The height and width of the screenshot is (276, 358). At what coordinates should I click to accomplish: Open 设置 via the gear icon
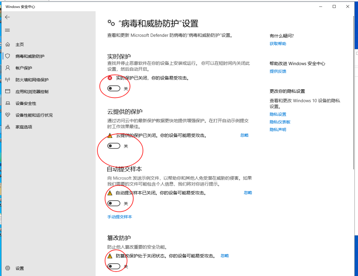pos(13,268)
